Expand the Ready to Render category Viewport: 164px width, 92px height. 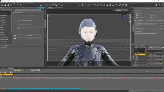tap(1, 38)
